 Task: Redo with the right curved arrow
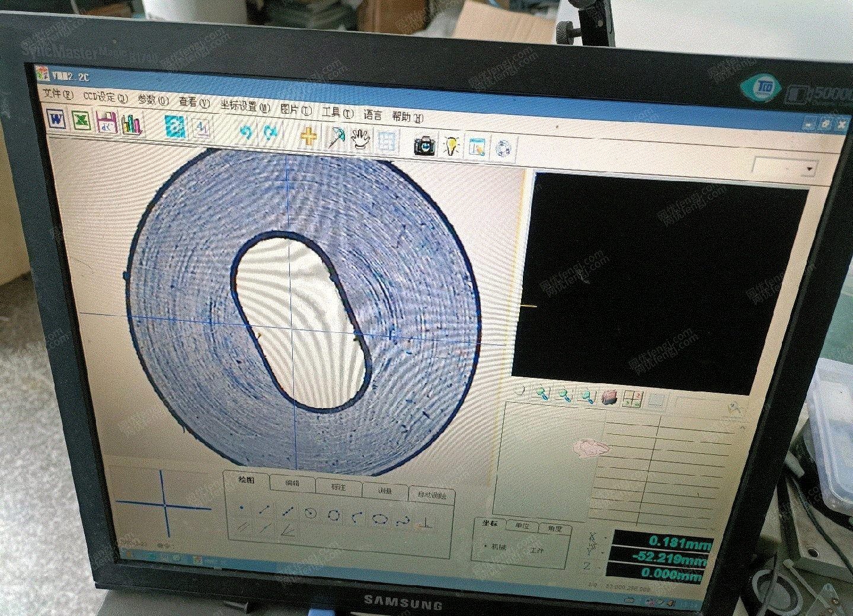270,133
